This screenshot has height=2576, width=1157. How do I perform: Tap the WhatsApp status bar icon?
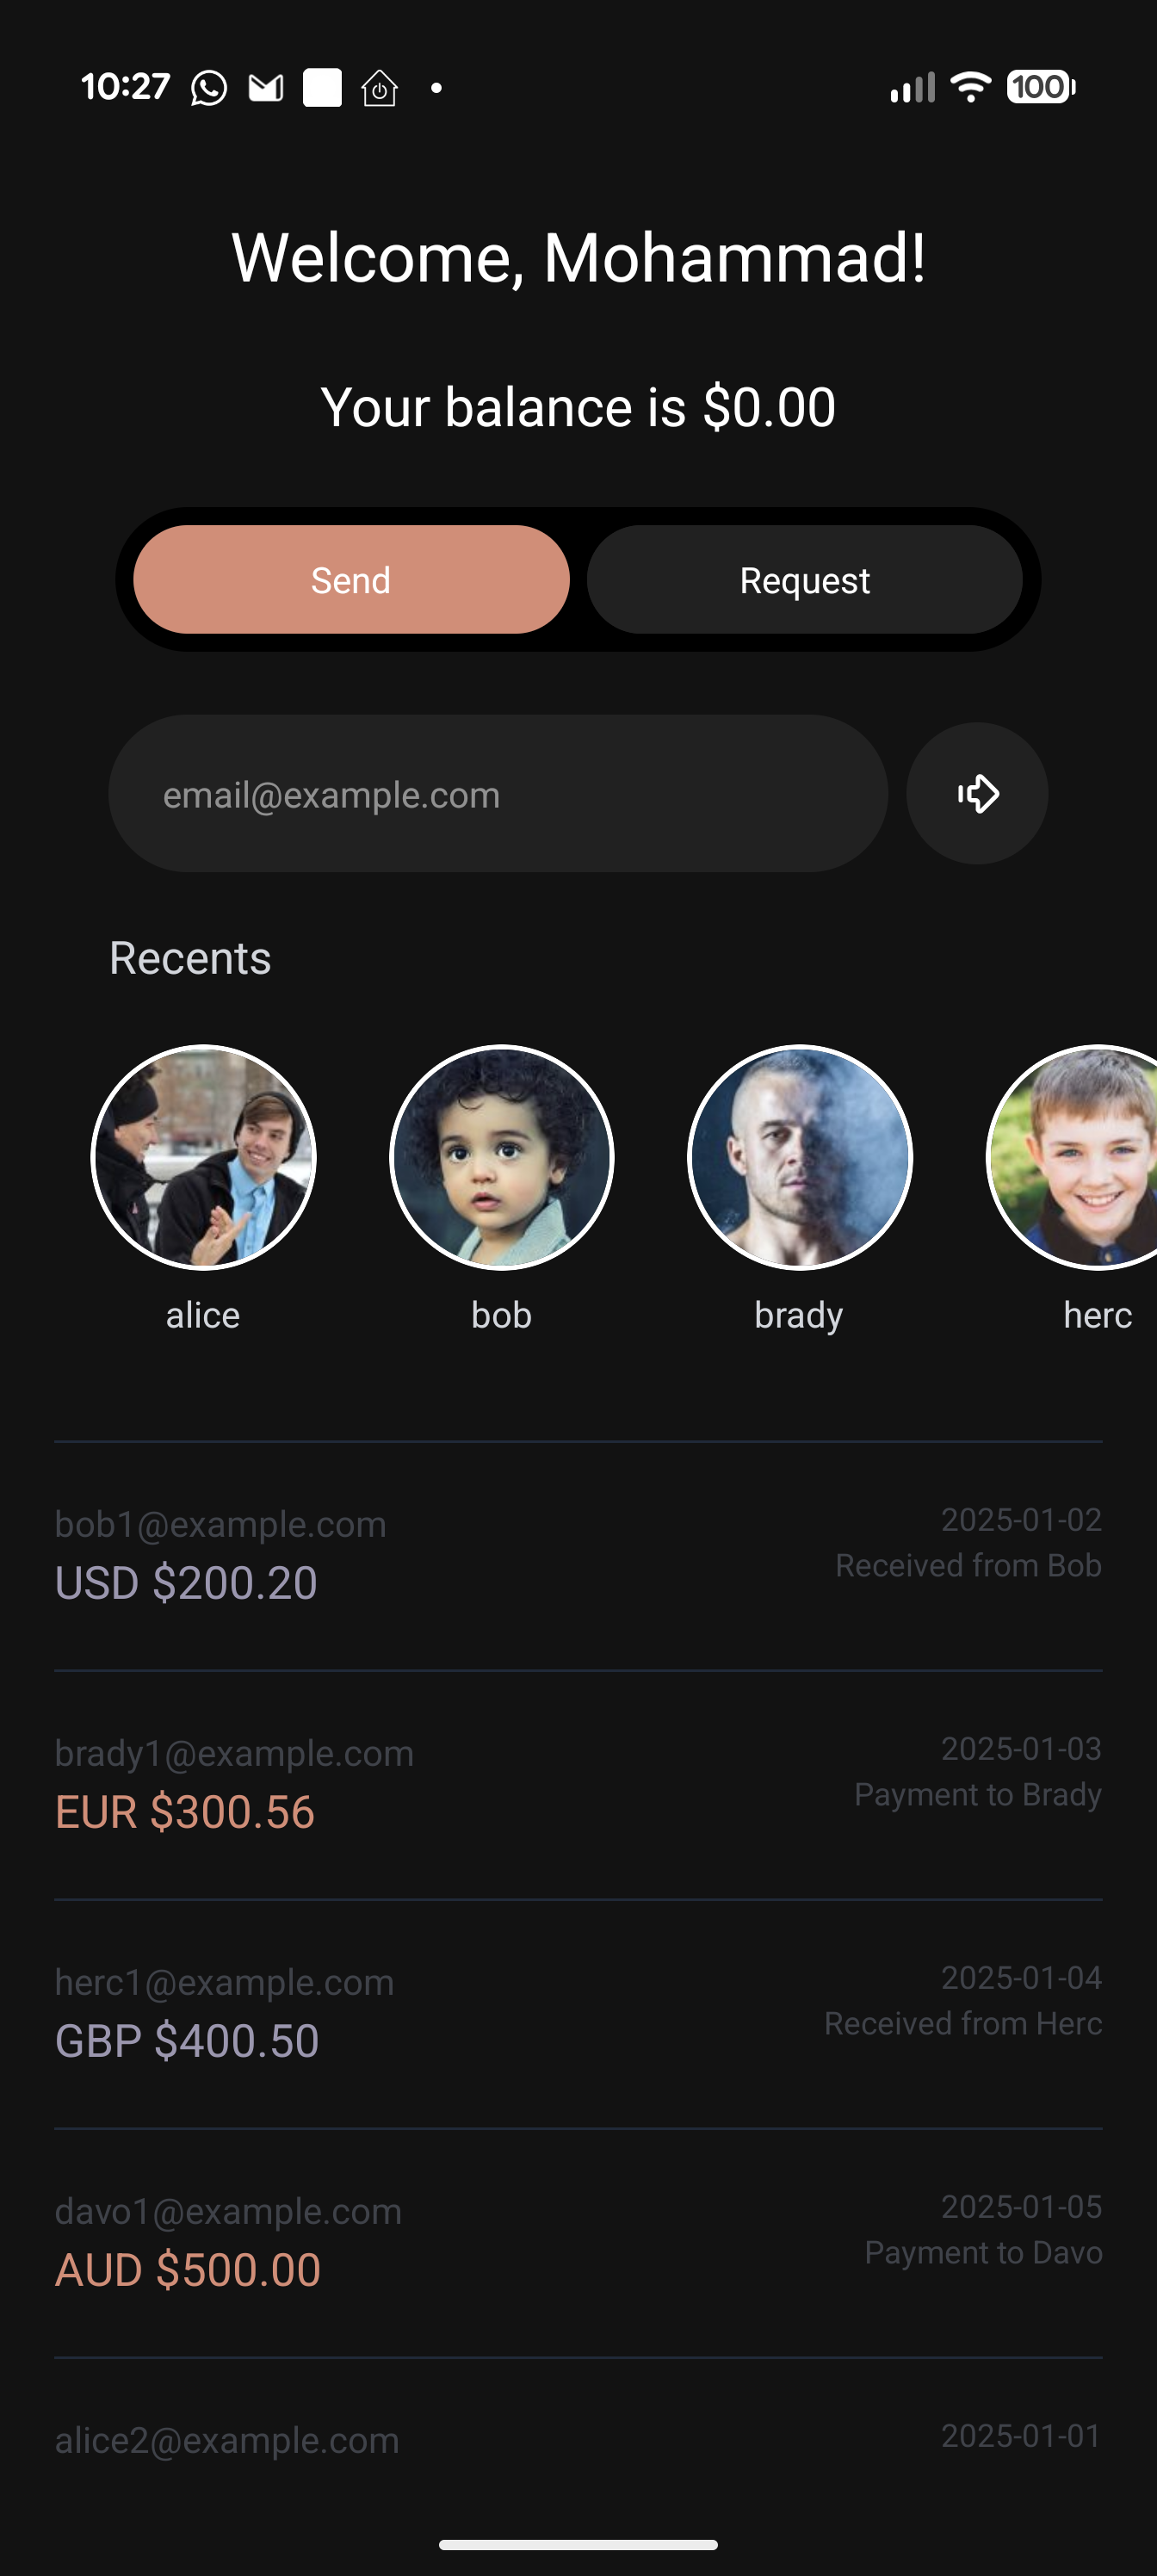click(x=208, y=88)
